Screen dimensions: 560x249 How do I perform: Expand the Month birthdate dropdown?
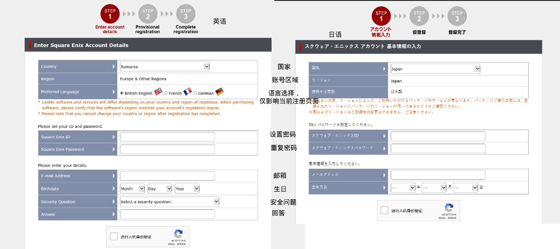pos(132,189)
